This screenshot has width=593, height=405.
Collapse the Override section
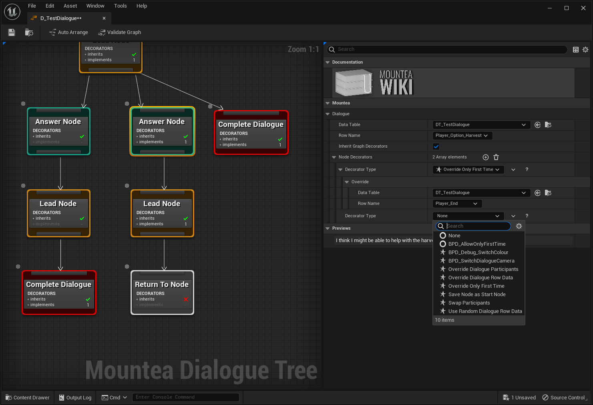(x=347, y=182)
